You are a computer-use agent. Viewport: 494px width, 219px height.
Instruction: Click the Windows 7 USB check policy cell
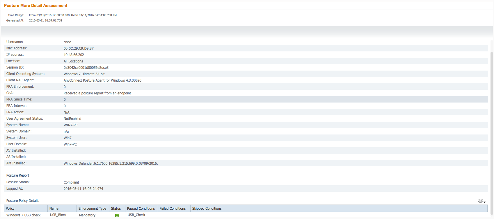point(24,215)
